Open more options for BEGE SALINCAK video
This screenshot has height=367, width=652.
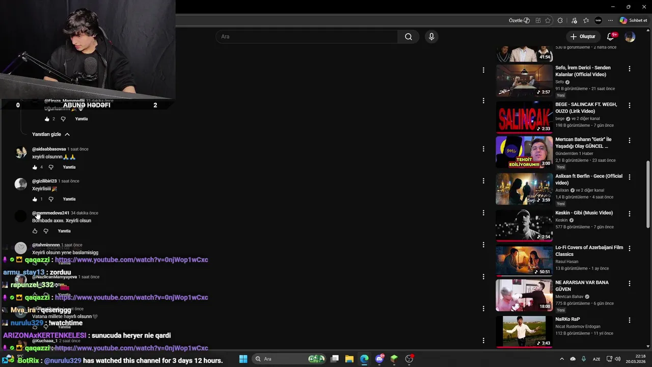click(x=630, y=106)
